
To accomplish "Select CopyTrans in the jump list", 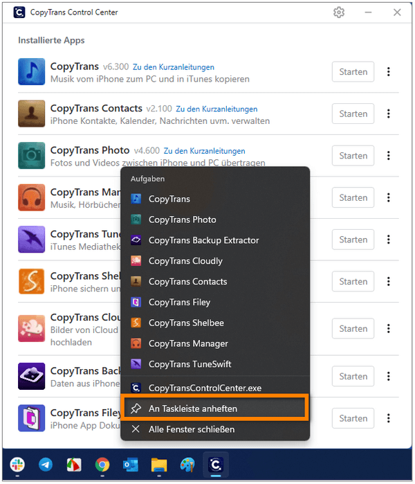I will pos(215,199).
